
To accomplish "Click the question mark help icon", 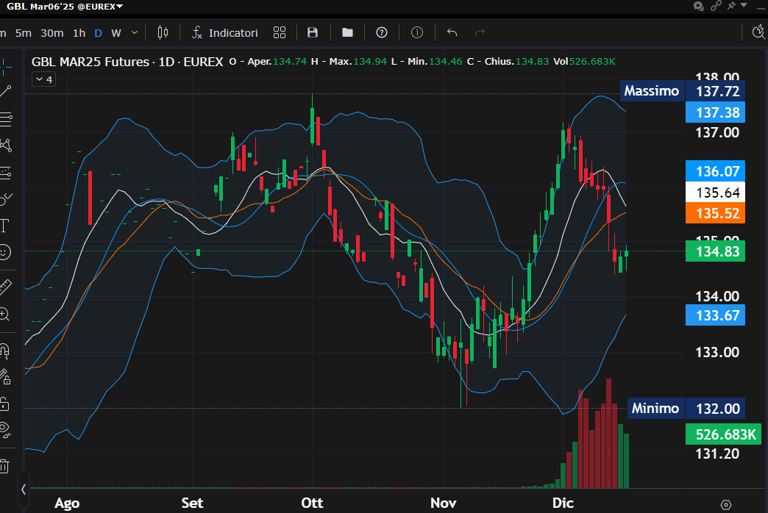I will click(x=382, y=32).
